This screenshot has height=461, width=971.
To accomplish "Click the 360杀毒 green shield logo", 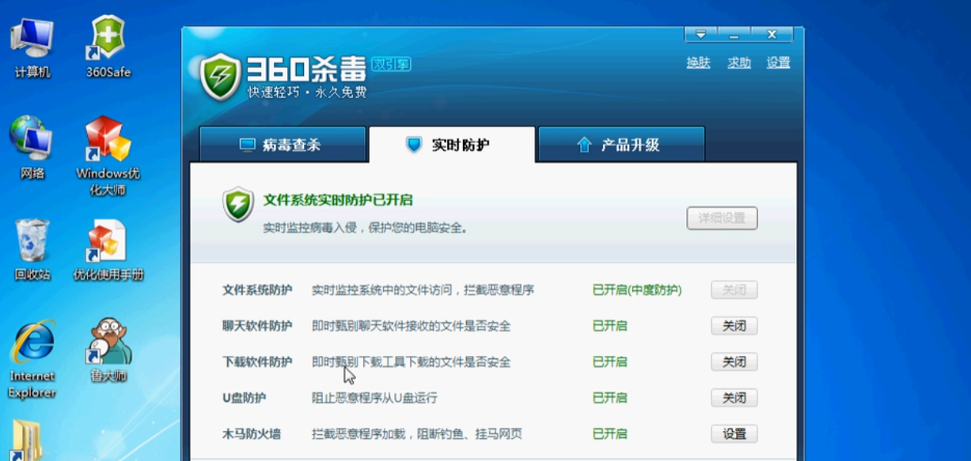I will tap(219, 76).
